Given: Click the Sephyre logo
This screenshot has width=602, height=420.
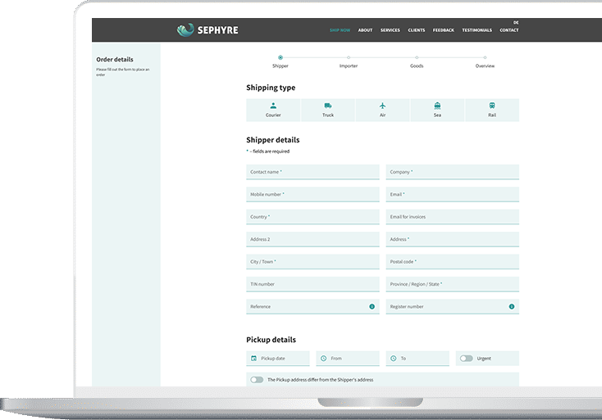Looking at the screenshot, I should pyautogui.click(x=208, y=30).
